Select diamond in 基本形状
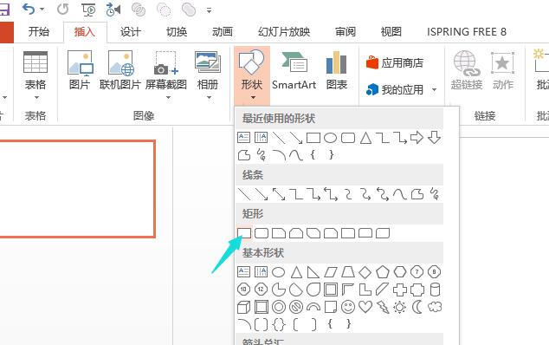The width and height of the screenshot is (549, 345). (365, 272)
